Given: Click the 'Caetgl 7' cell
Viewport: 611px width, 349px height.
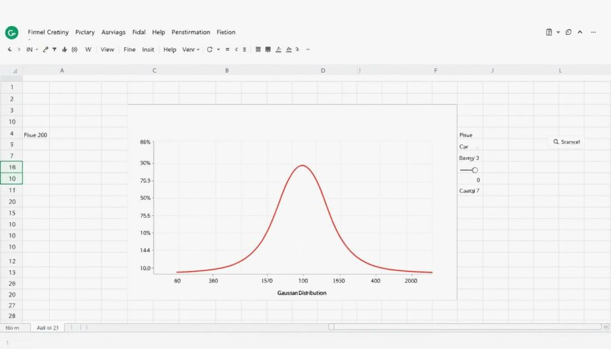Looking at the screenshot, I should [x=469, y=191].
